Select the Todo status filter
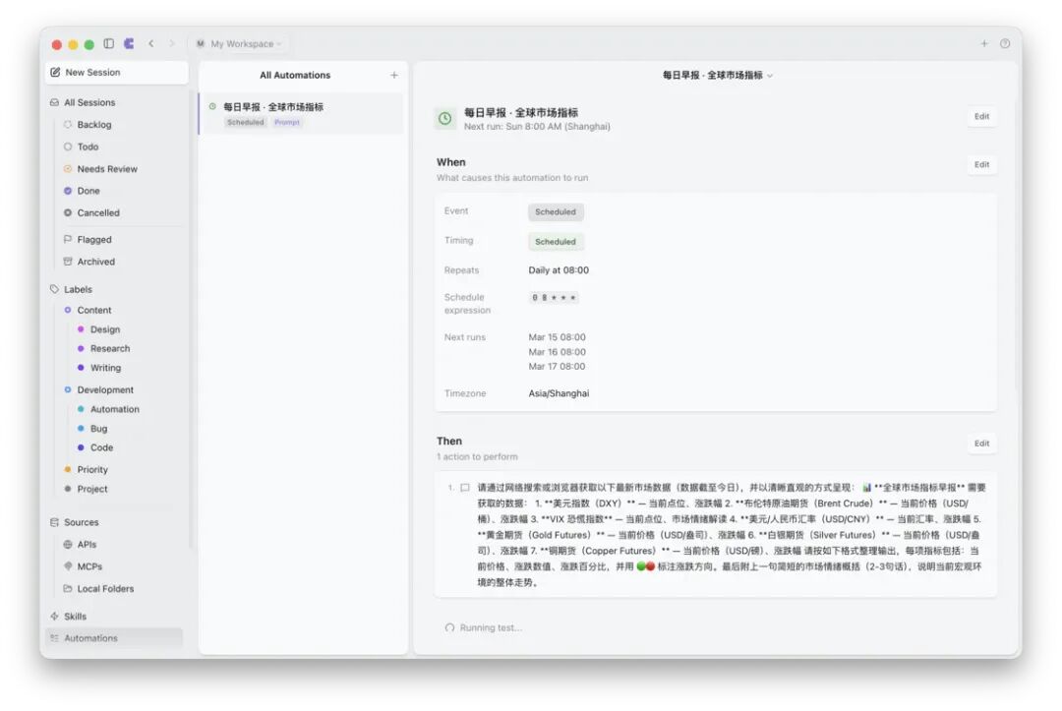The height and width of the screenshot is (711, 1062). (88, 147)
